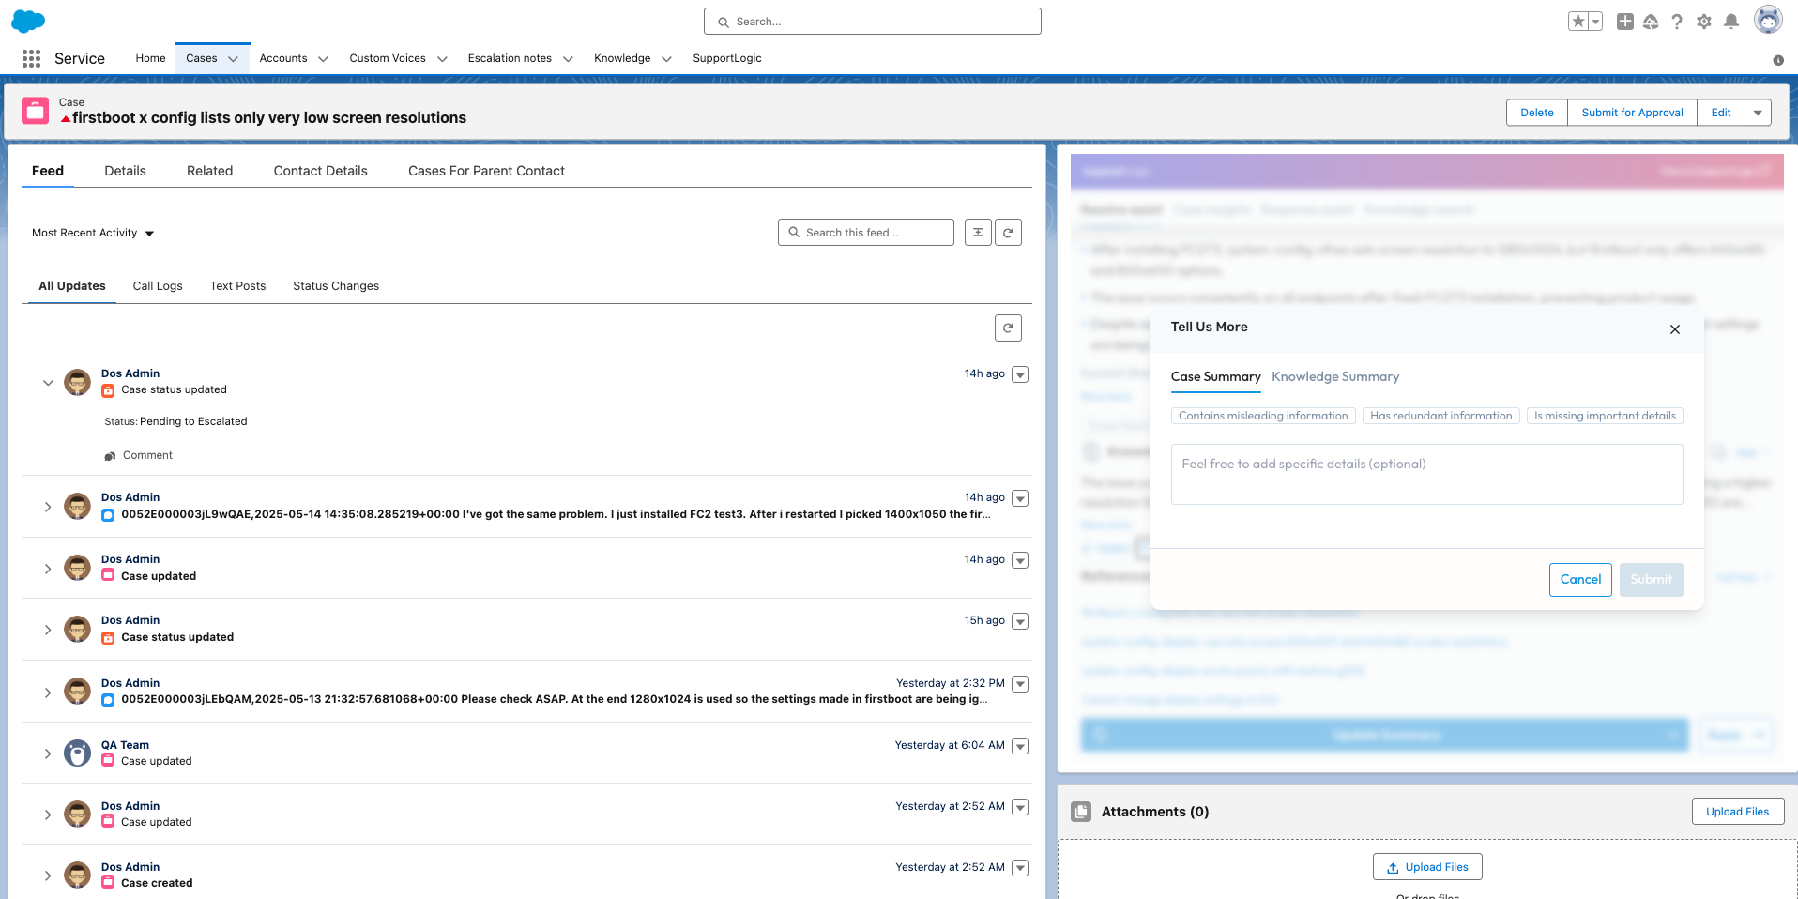Click the refresh icon below All Updates
The height and width of the screenshot is (899, 1798).
[x=1008, y=328]
